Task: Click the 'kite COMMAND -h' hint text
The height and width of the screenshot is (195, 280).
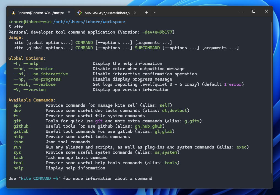Action: point(39,178)
